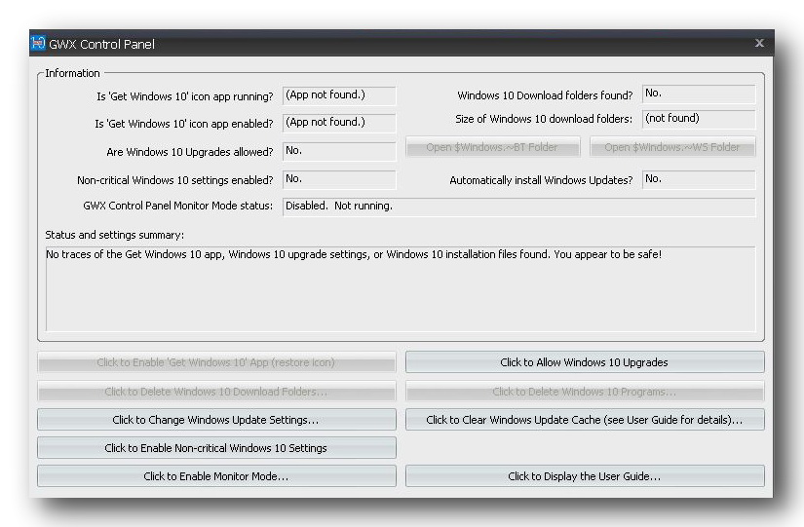Viewport: 804px width, 527px height.
Task: Click to Enable Monitor Mode button
Action: pos(216,476)
